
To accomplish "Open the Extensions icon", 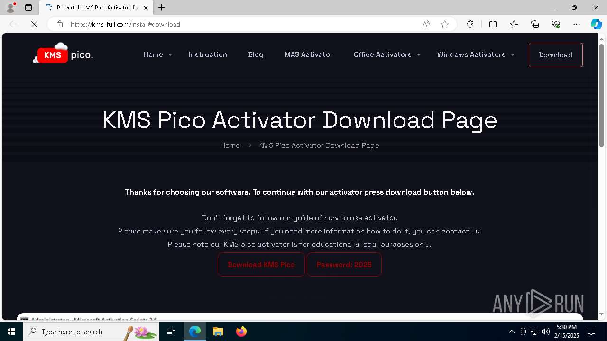I will coord(470,24).
